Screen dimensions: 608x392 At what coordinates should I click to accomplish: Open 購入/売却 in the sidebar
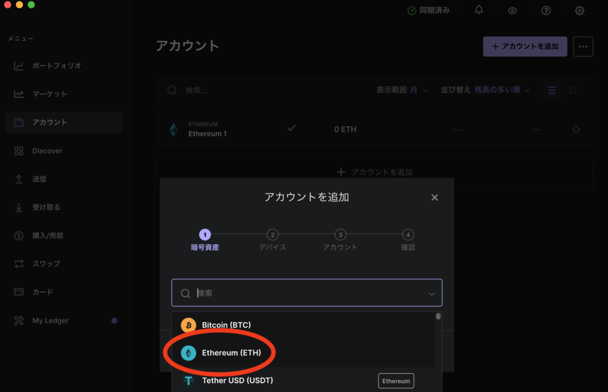coord(64,235)
